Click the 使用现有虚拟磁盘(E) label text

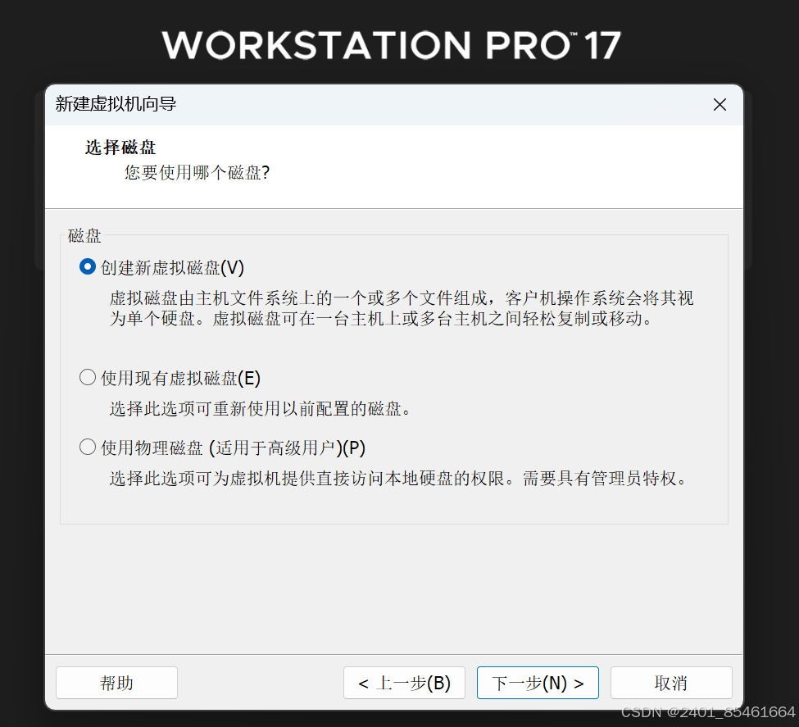click(180, 379)
